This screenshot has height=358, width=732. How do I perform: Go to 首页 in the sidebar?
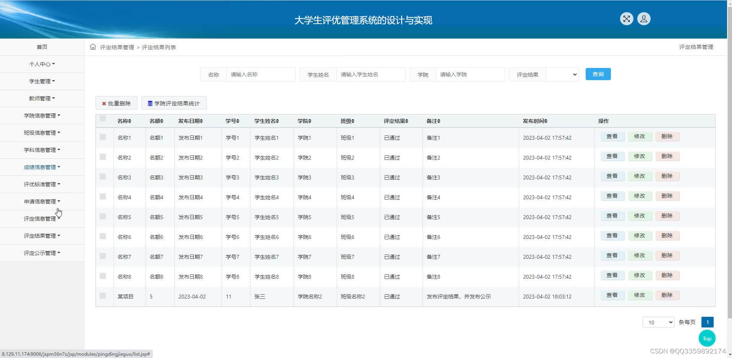(x=42, y=47)
